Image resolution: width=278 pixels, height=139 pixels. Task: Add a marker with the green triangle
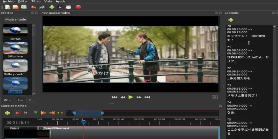coord(36,113)
